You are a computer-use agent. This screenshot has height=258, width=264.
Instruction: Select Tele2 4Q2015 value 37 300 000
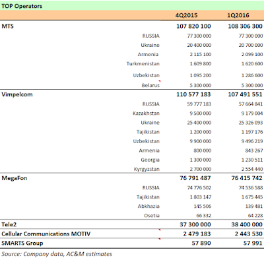click(195, 224)
